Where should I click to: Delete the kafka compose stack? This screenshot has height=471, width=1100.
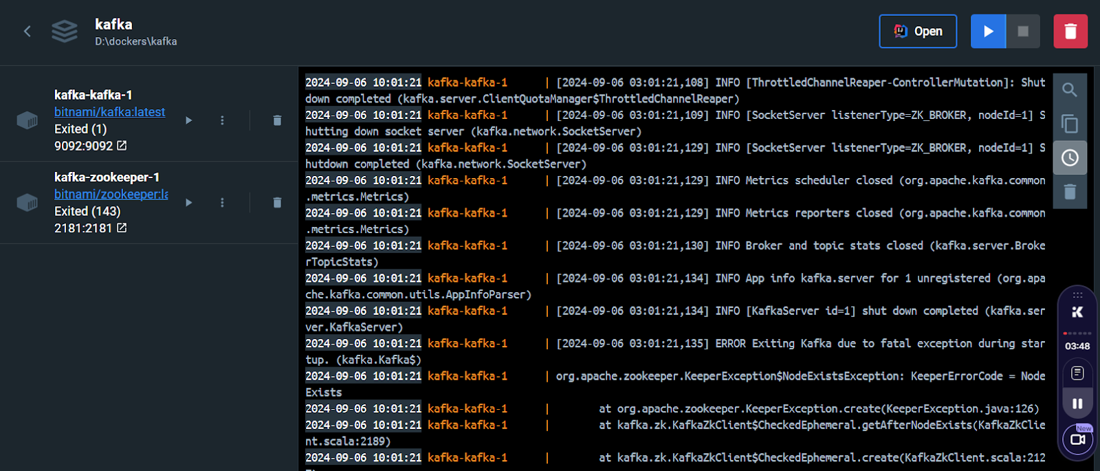(x=1070, y=31)
